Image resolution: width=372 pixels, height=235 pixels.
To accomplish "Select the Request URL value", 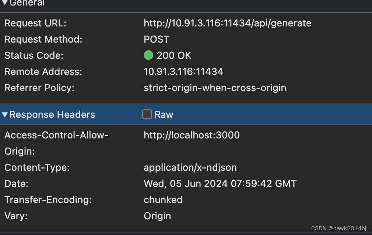I will (x=227, y=23).
